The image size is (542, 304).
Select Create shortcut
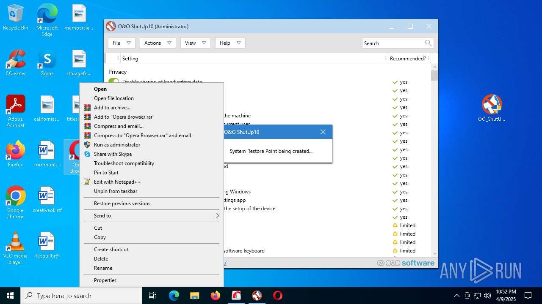point(152,250)
